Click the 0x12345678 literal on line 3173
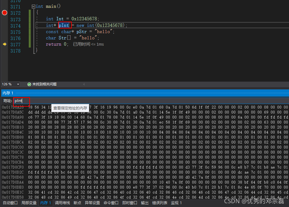The image size is (289, 207). pos(84,19)
